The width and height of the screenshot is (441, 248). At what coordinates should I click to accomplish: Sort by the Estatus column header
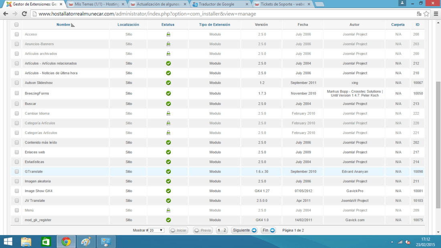click(x=168, y=24)
